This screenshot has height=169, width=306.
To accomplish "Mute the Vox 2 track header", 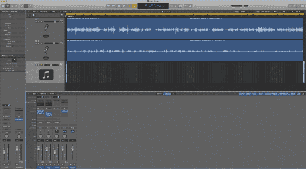I will [x=36, y=43].
